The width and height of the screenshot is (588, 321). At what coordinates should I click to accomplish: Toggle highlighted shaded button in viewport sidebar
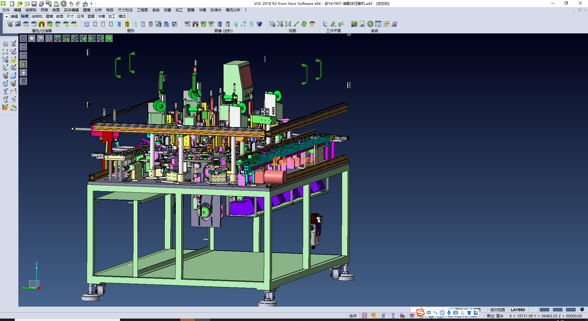(x=24, y=64)
